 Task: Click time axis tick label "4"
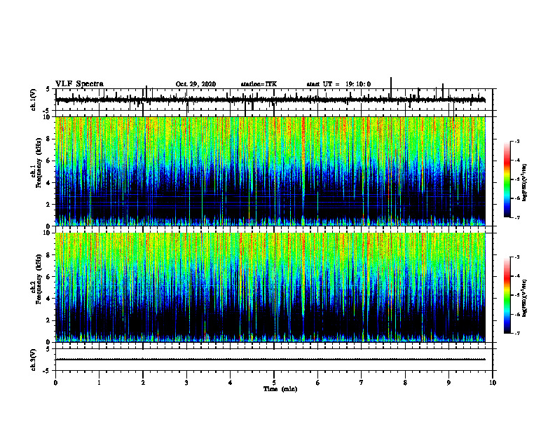tap(231, 383)
